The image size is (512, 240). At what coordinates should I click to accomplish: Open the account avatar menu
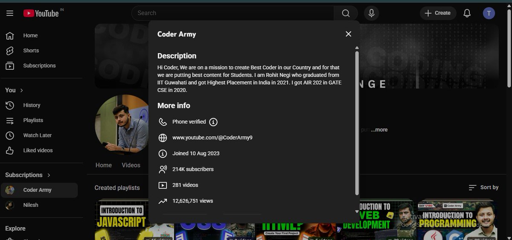coord(489,13)
